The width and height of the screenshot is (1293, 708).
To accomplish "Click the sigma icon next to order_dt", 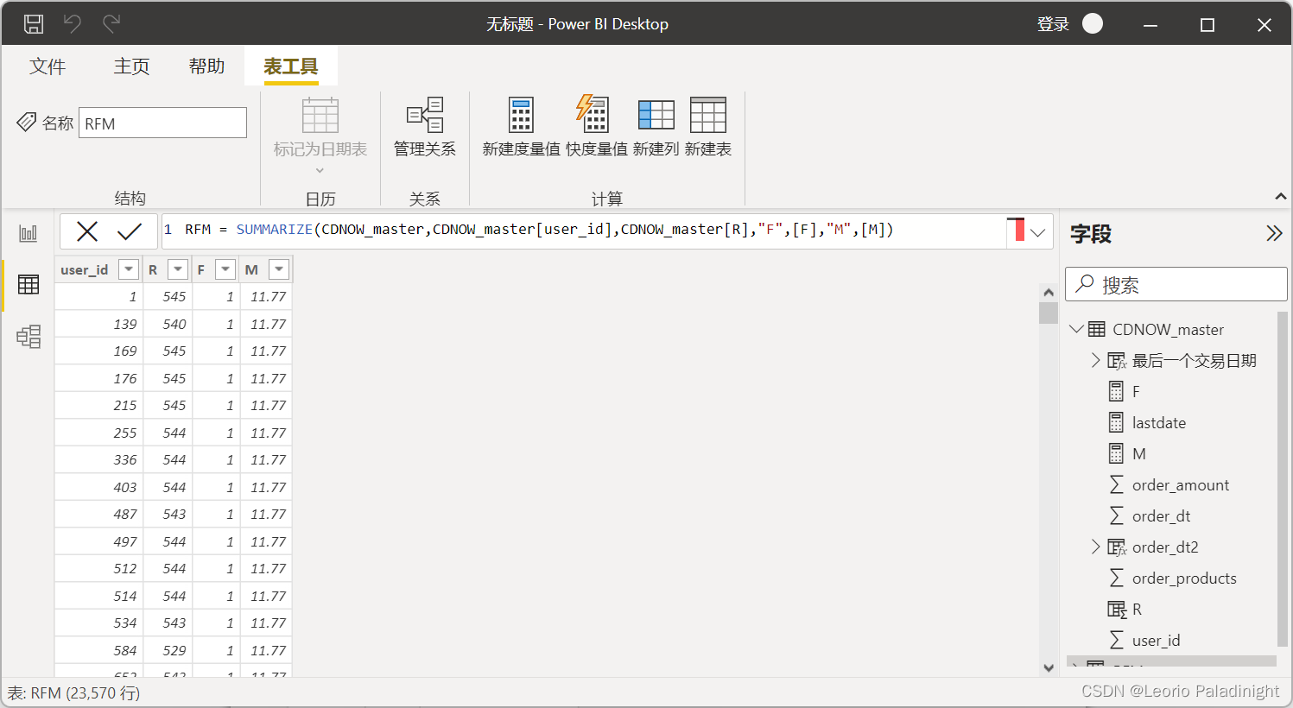I will tap(1116, 516).
